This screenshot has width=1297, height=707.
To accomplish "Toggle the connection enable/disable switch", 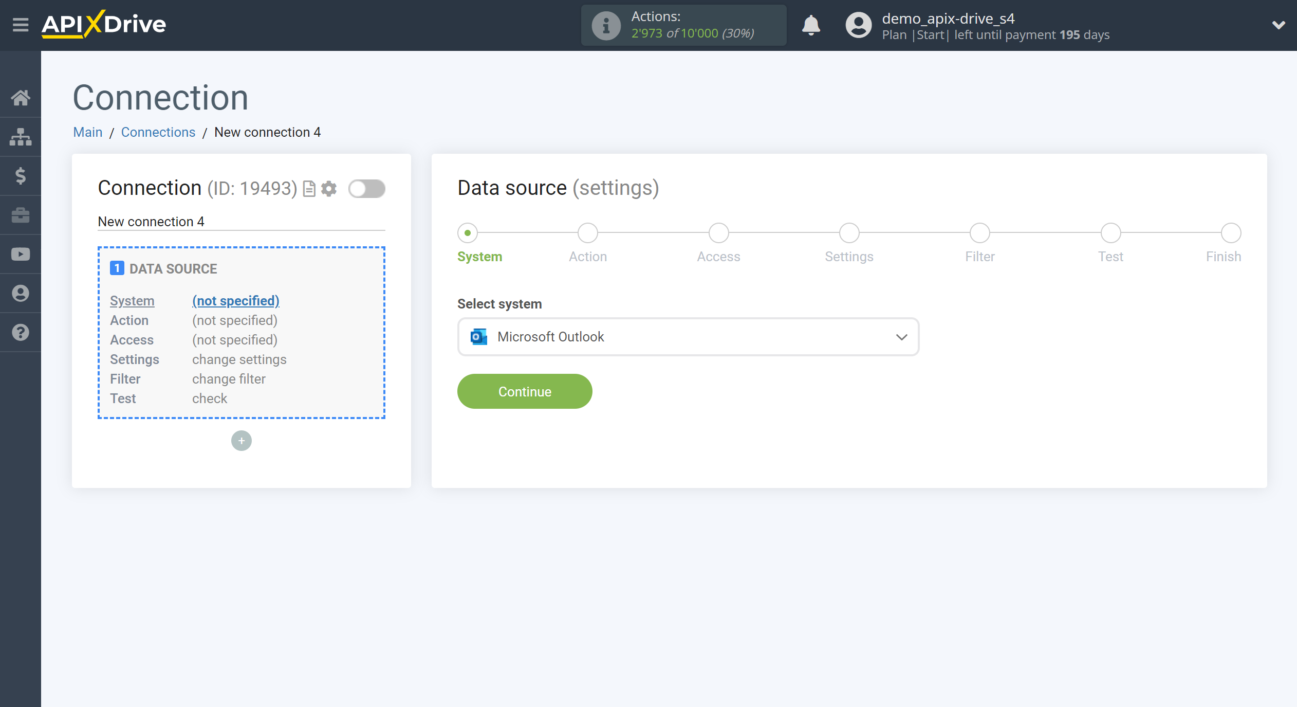I will click(366, 188).
